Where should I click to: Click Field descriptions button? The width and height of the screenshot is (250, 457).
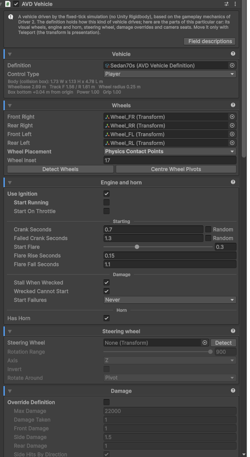pos(210,41)
